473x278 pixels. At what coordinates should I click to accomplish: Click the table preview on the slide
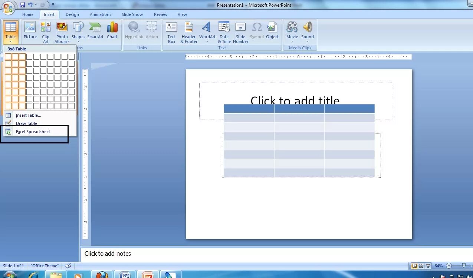[x=299, y=140]
